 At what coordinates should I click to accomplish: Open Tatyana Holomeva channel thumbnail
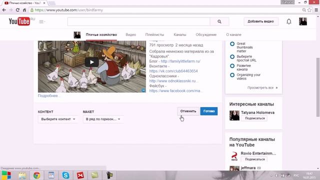point(234,115)
